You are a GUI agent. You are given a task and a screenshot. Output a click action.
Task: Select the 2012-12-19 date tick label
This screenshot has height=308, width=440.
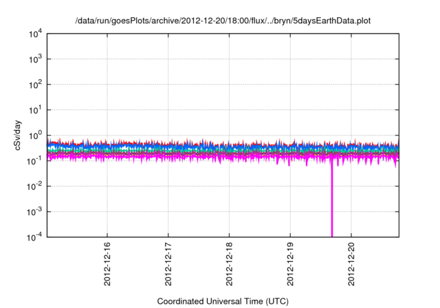click(x=290, y=264)
